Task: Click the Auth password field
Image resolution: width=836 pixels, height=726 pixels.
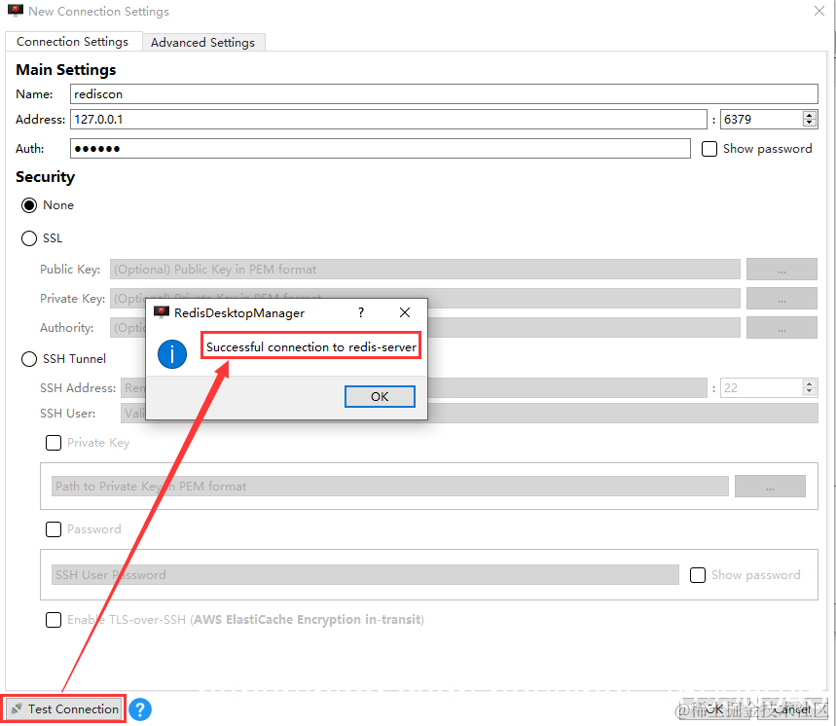Action: point(381,149)
